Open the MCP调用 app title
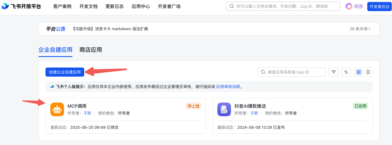 pos(77,106)
